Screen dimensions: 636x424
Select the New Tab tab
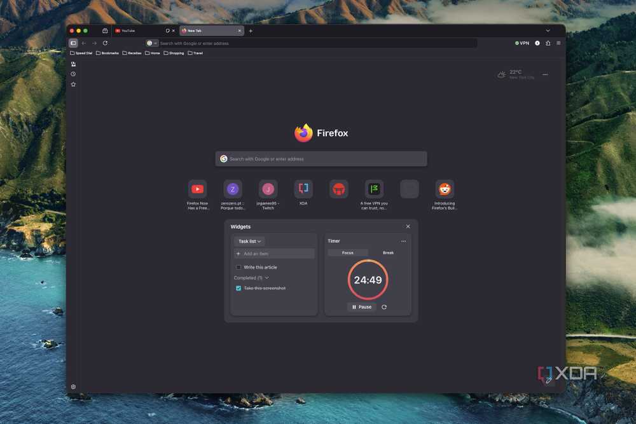(211, 31)
